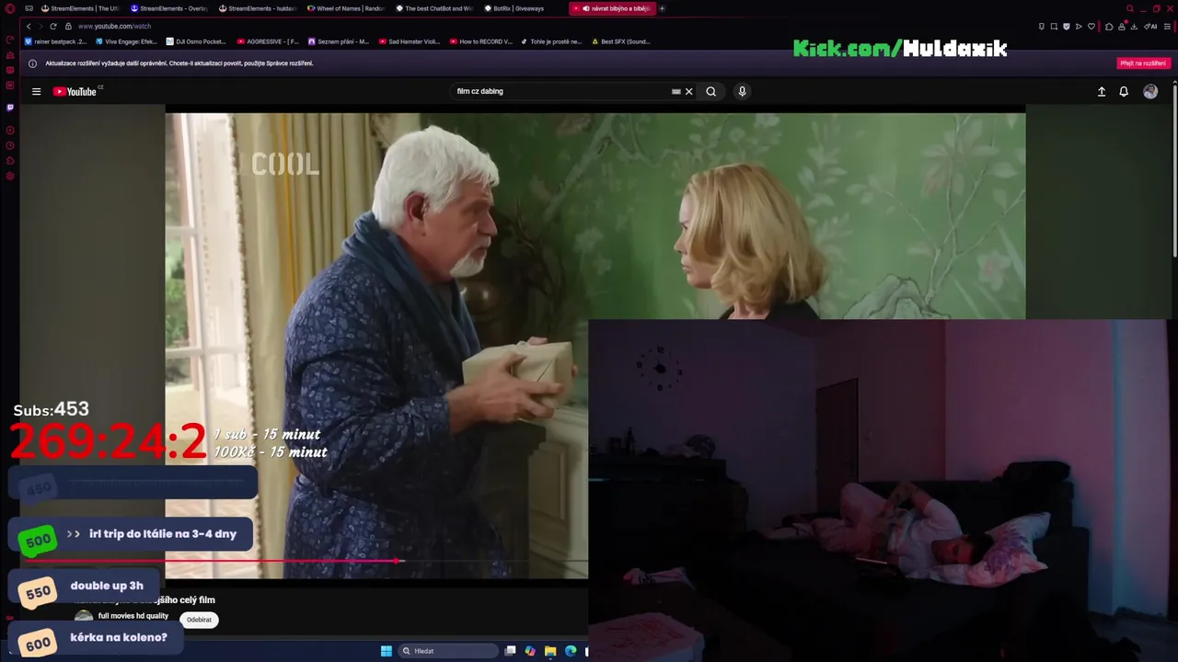Image resolution: width=1178 pixels, height=662 pixels.
Task: Open the How to RECORD bookmark
Action: point(481,41)
